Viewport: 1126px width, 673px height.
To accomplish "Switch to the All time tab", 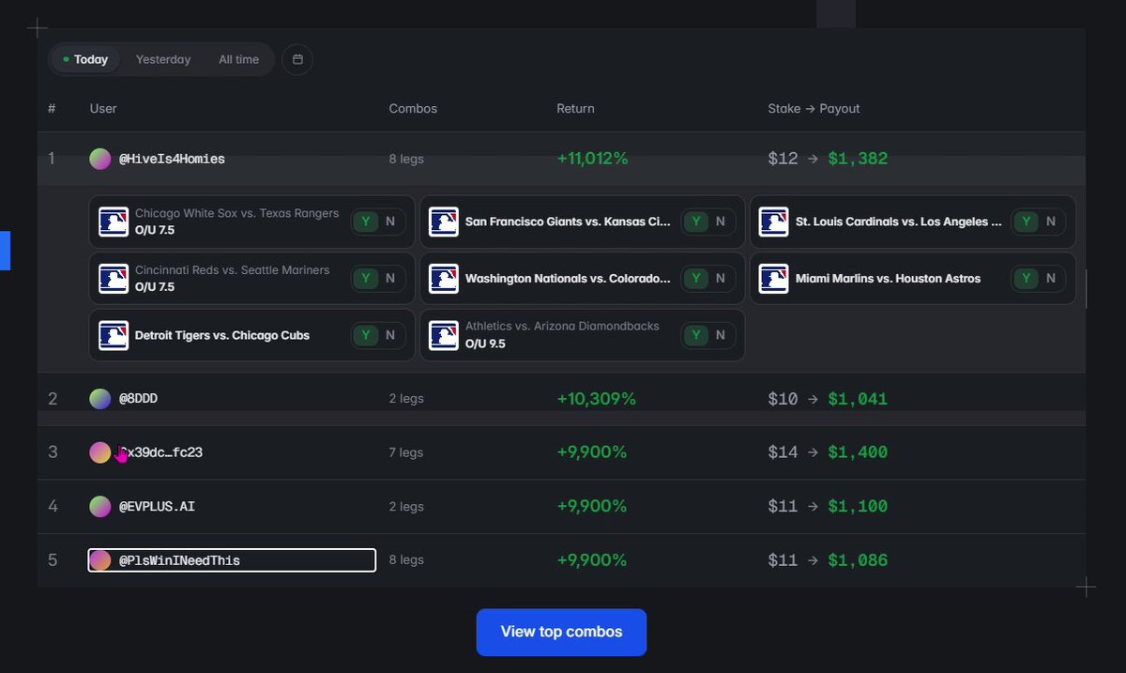I will pos(238,59).
